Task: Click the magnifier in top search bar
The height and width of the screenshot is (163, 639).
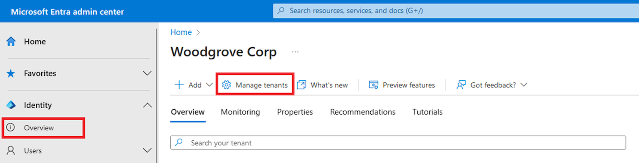Action: (x=281, y=11)
